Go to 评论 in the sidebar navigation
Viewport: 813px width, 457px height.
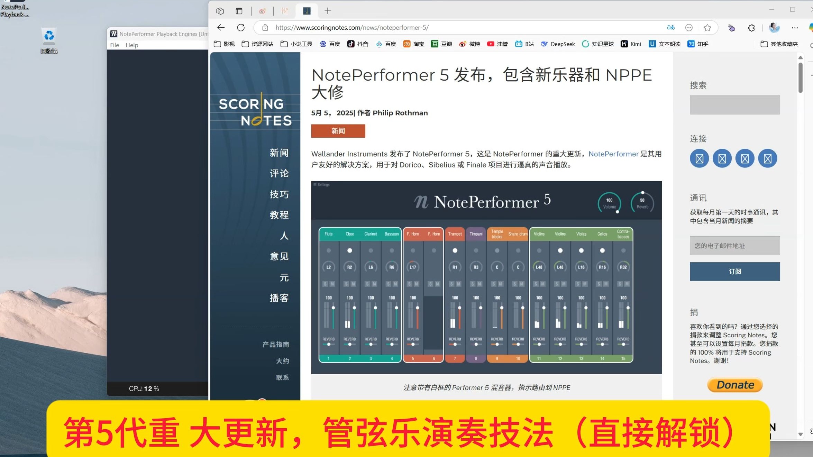coord(279,173)
